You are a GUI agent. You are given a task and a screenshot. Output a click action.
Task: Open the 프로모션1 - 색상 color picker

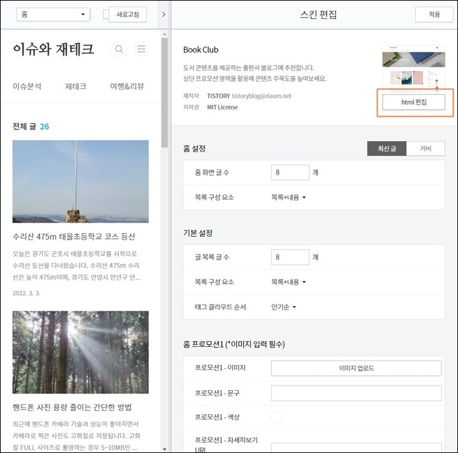coord(277,417)
